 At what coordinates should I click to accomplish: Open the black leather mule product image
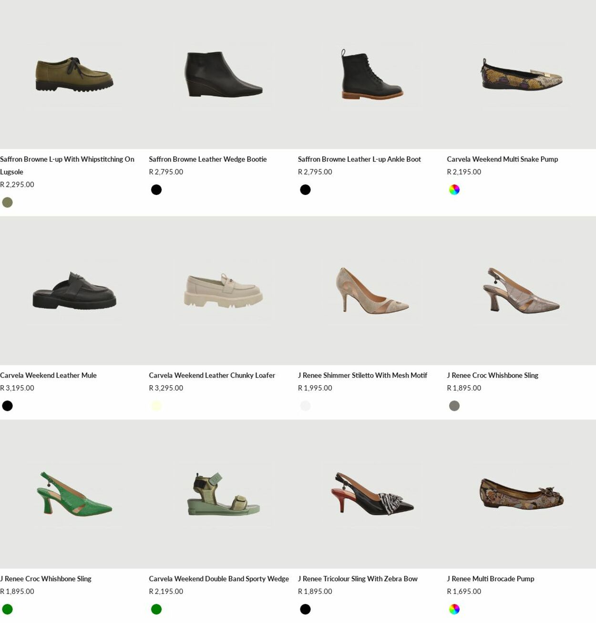click(x=74, y=291)
